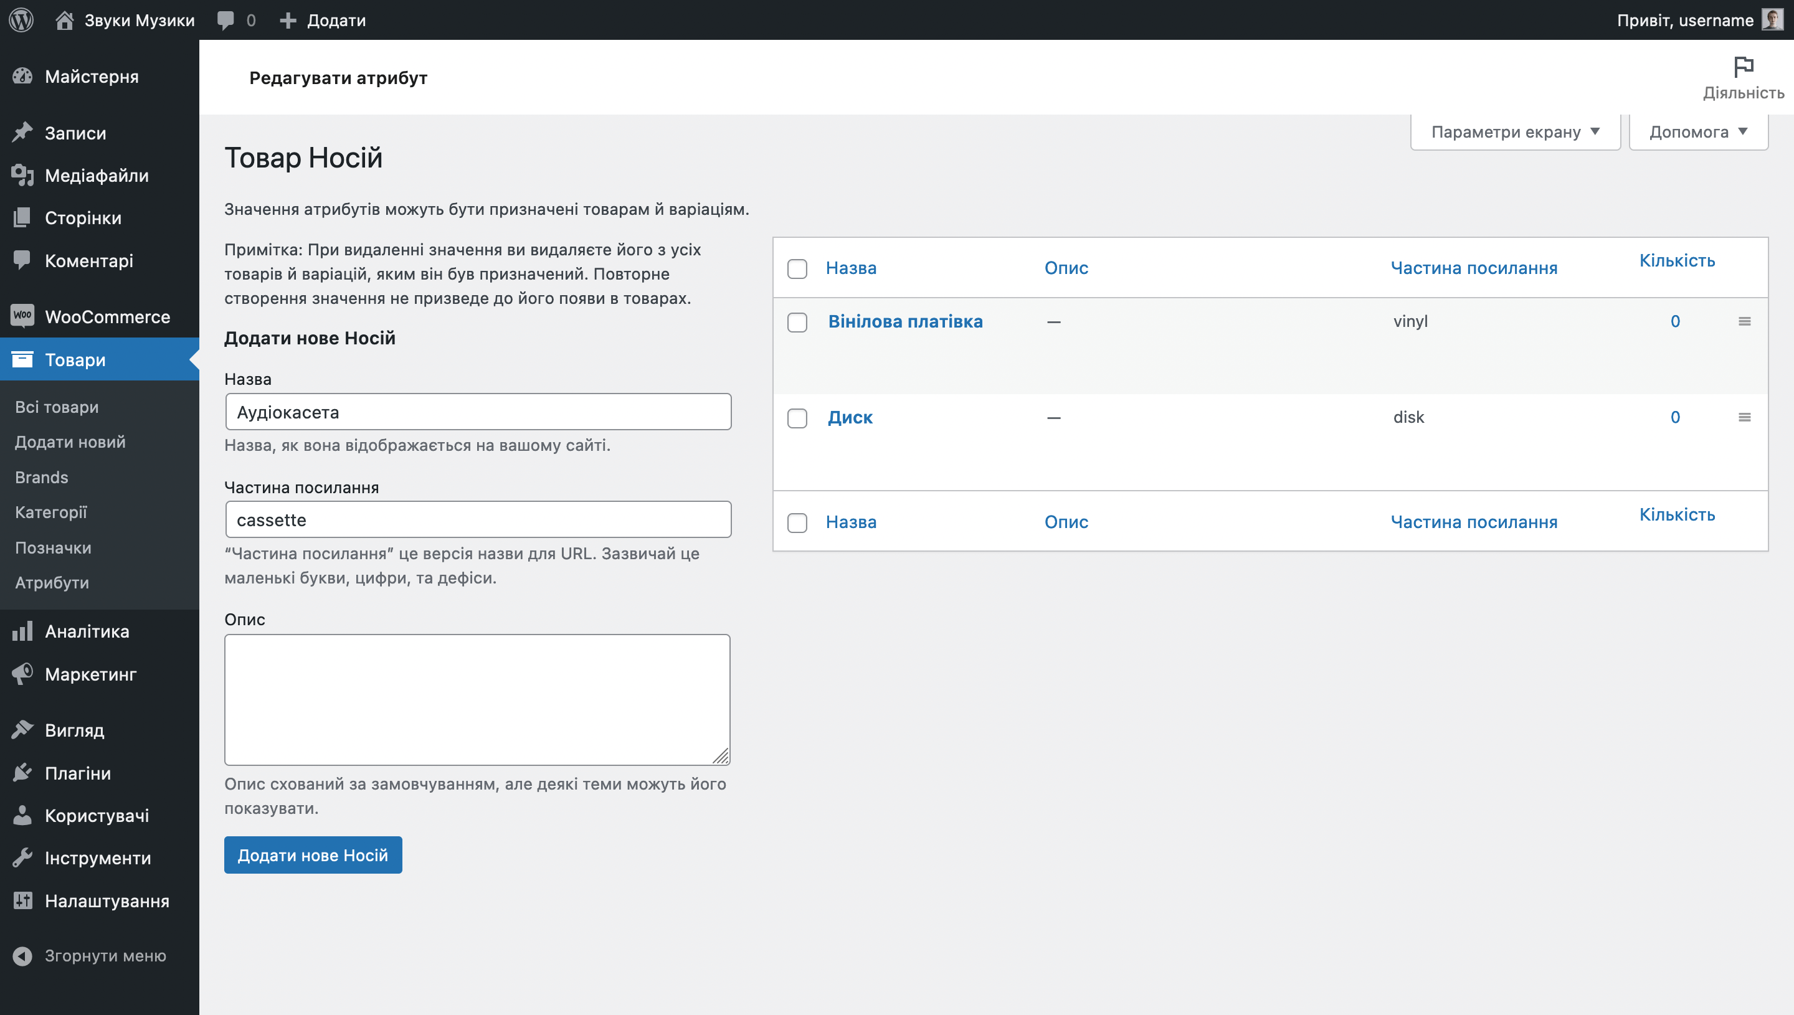Click the home icon beside Звуки Музики
1794x1015 pixels.
64,19
